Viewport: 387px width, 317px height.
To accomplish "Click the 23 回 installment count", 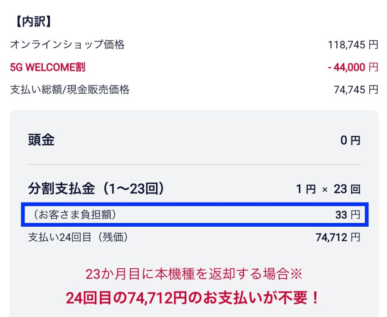I will [347, 189].
